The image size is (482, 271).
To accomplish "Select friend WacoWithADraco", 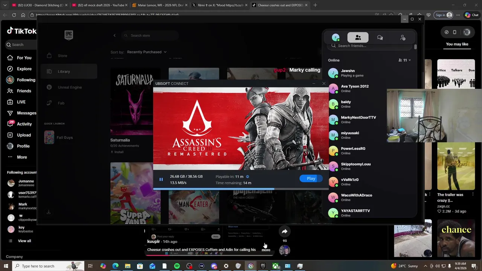I will point(369,198).
